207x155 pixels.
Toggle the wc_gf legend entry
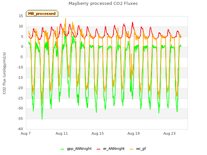[x=138, y=149]
